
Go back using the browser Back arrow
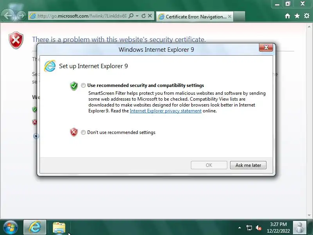(x=8, y=16)
